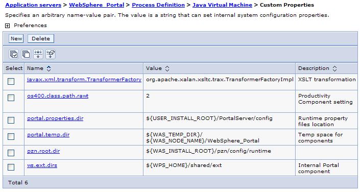Select the os400.class.path.rawt row checkbox
This screenshot has height=192, width=361.
tap(11, 98)
